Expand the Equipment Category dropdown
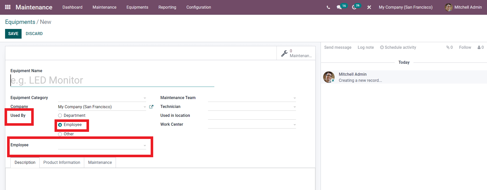 (145, 98)
